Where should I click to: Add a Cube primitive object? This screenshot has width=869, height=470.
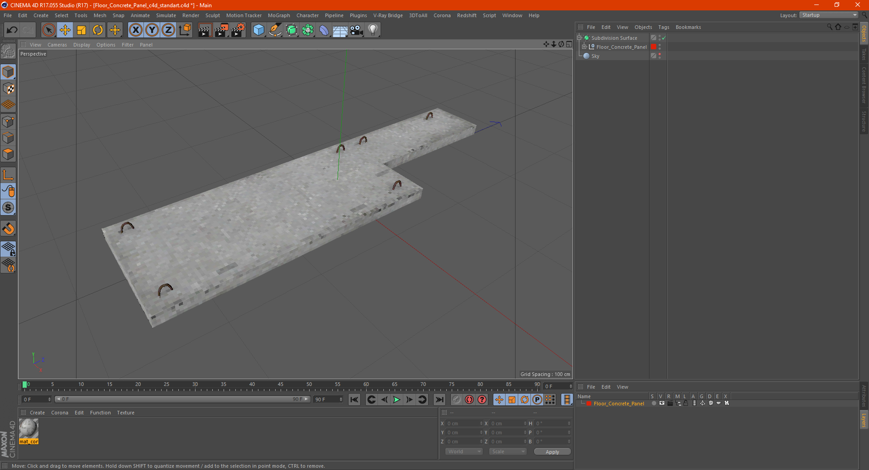tap(258, 30)
